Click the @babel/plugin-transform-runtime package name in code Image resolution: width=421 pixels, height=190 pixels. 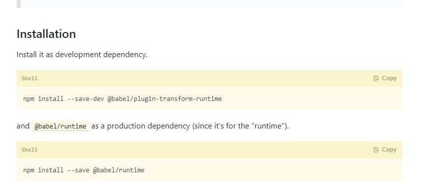[x=165, y=98]
